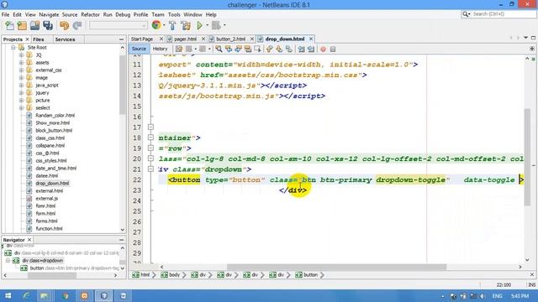Select collapane.html in Projects tree
Screen dimensions: 538x302
(x=50, y=145)
